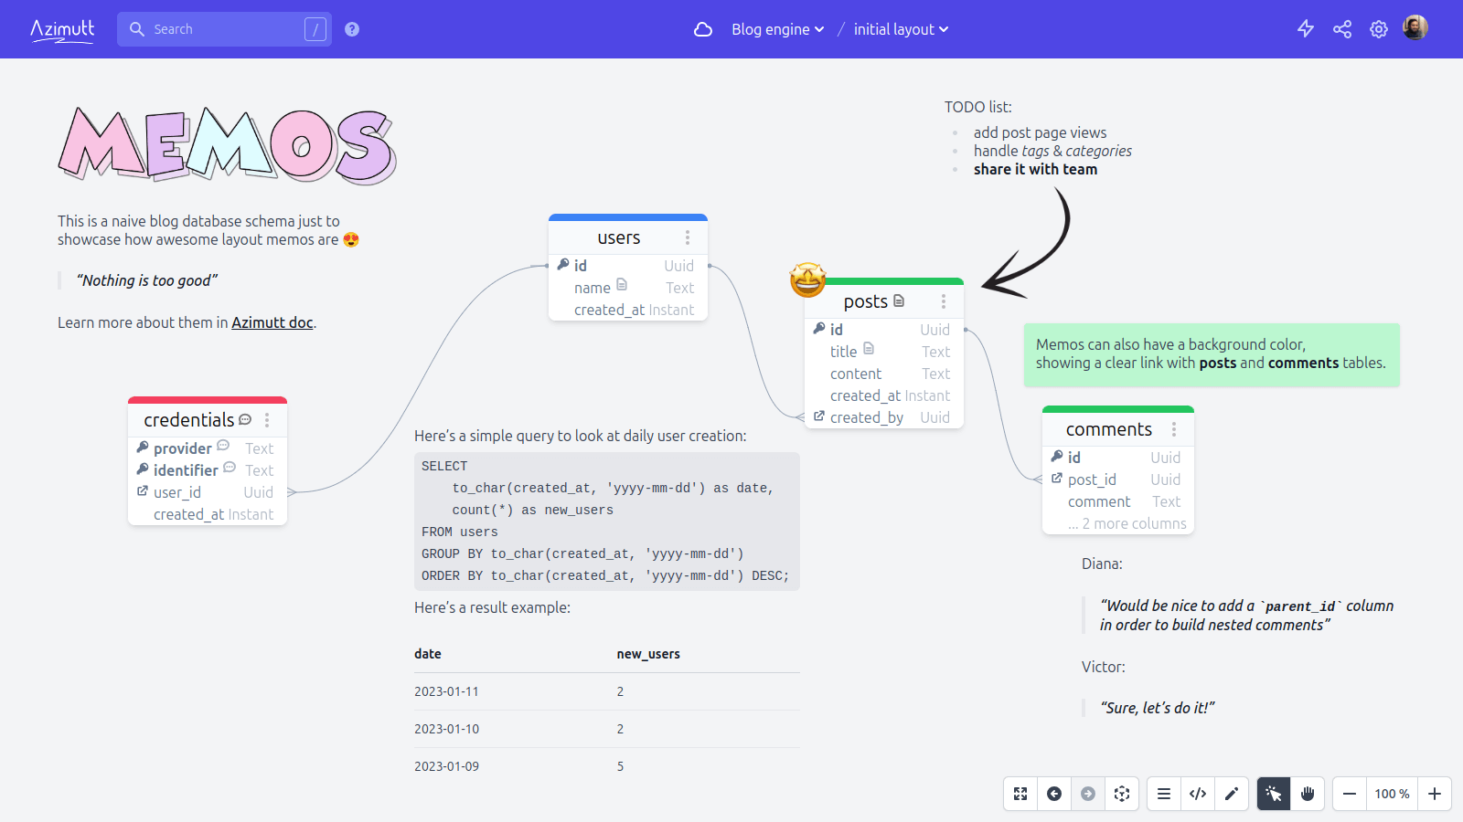This screenshot has width=1463, height=822.
Task: Open the users table kebab menu
Action: 688,237
